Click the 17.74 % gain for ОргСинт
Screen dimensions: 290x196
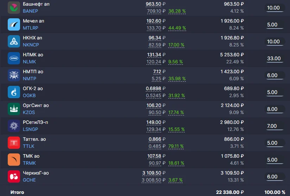pos(176,112)
